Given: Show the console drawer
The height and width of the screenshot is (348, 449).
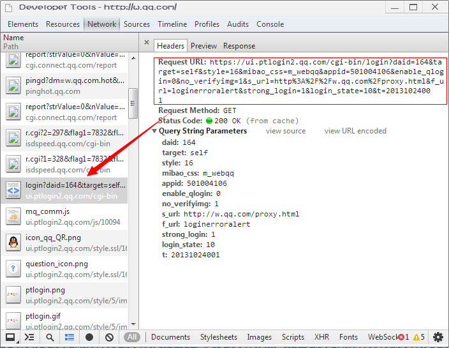Looking at the screenshot, I should [29, 337].
